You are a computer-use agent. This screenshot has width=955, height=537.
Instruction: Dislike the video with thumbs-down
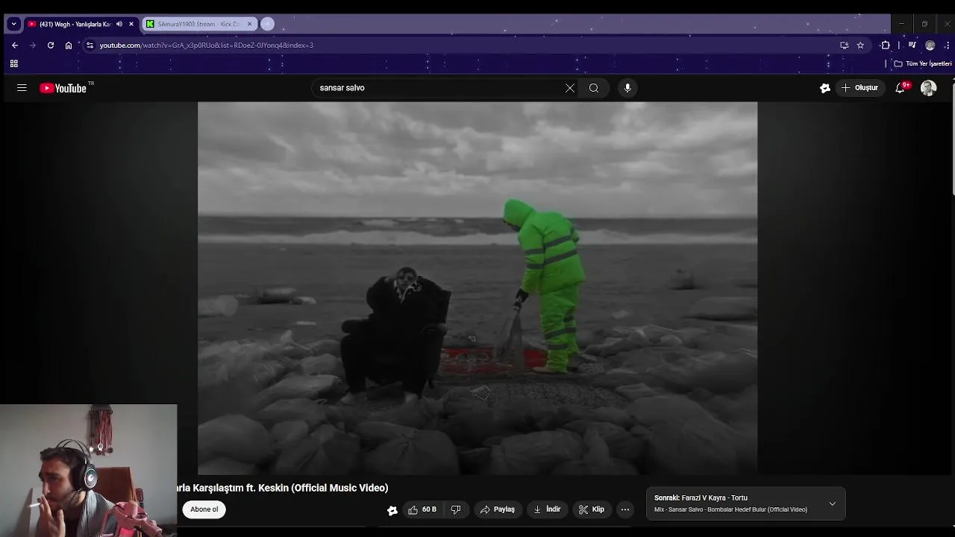click(x=456, y=509)
